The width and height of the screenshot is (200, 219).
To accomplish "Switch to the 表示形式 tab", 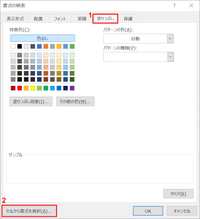I will pos(15,19).
